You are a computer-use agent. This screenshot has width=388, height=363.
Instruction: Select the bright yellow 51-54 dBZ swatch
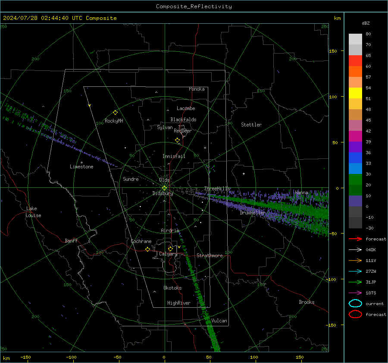pos(355,93)
